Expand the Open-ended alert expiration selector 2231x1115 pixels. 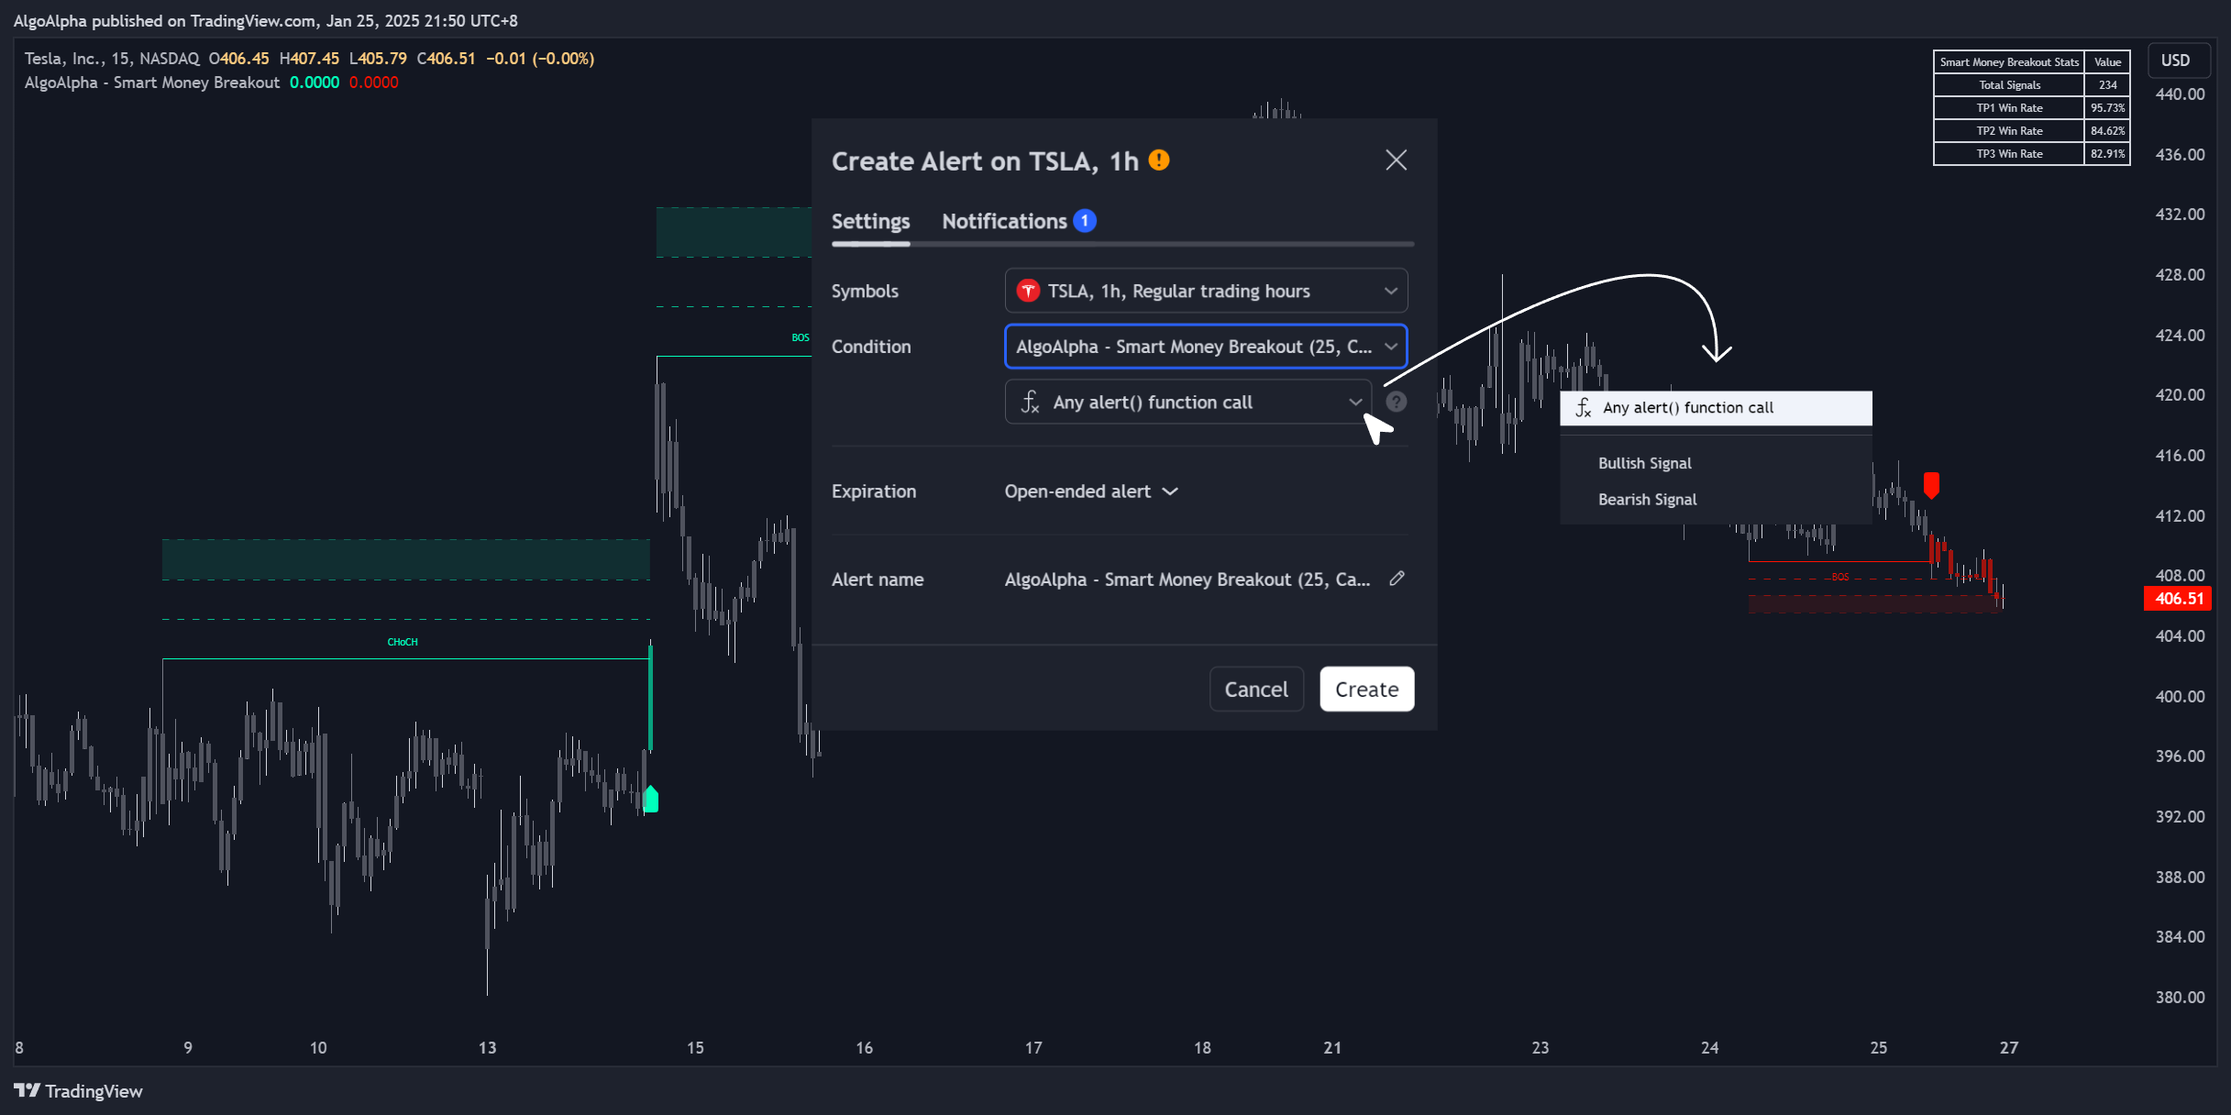(1091, 491)
